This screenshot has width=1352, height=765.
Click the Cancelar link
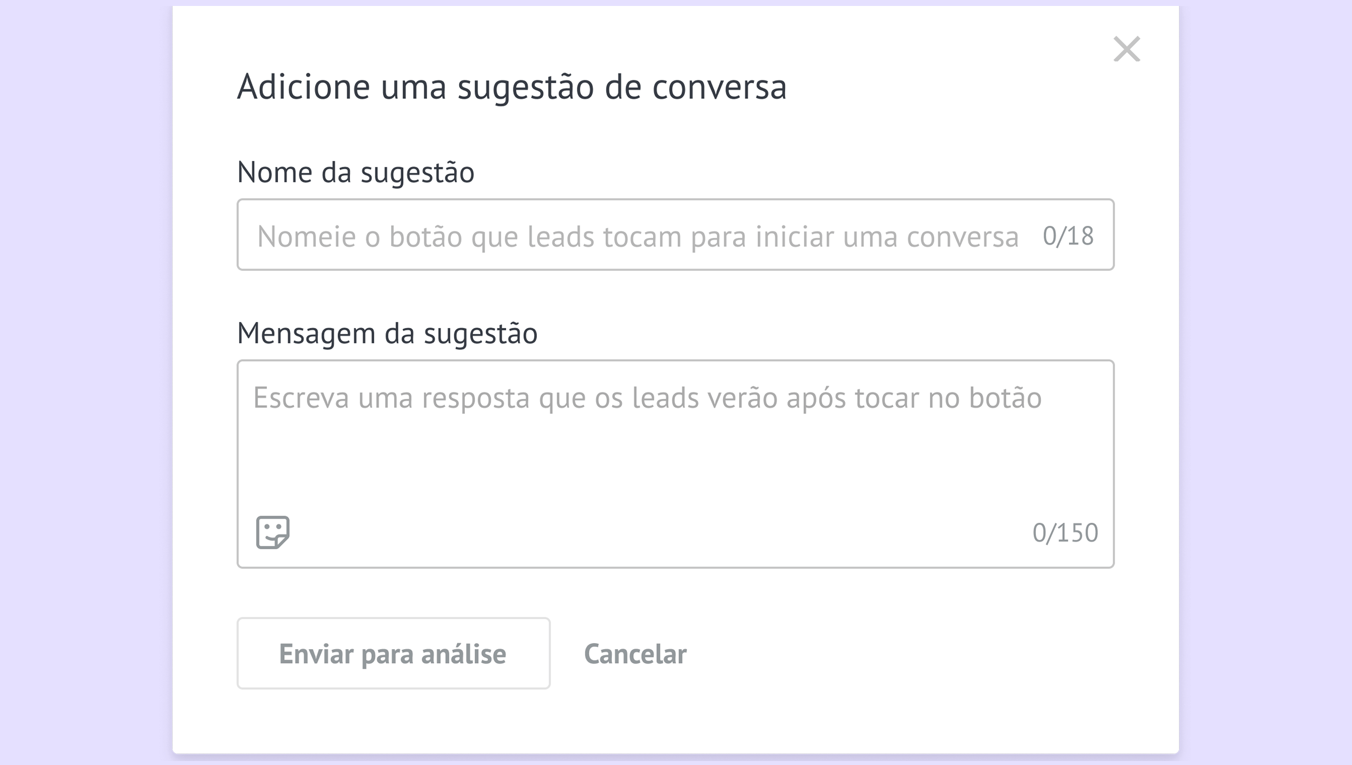click(635, 654)
